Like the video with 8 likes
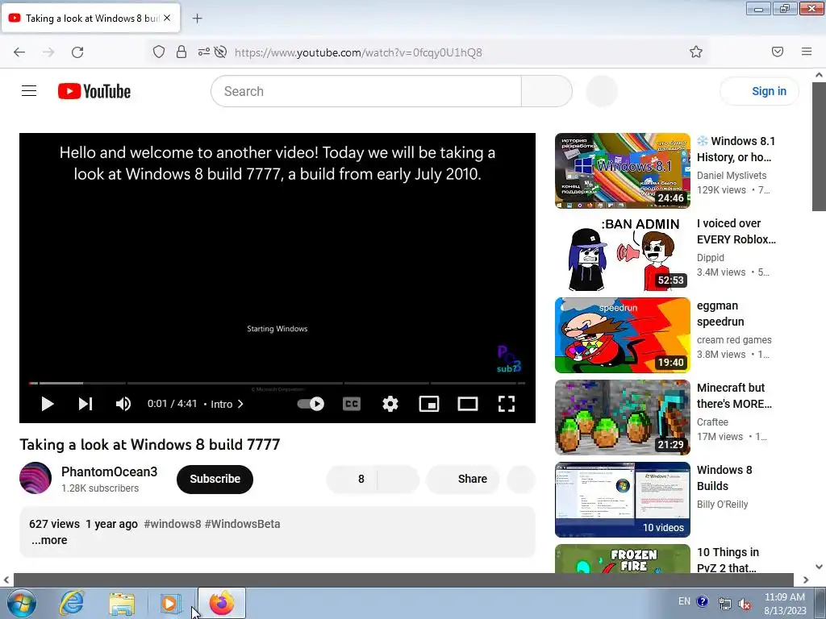 352,479
